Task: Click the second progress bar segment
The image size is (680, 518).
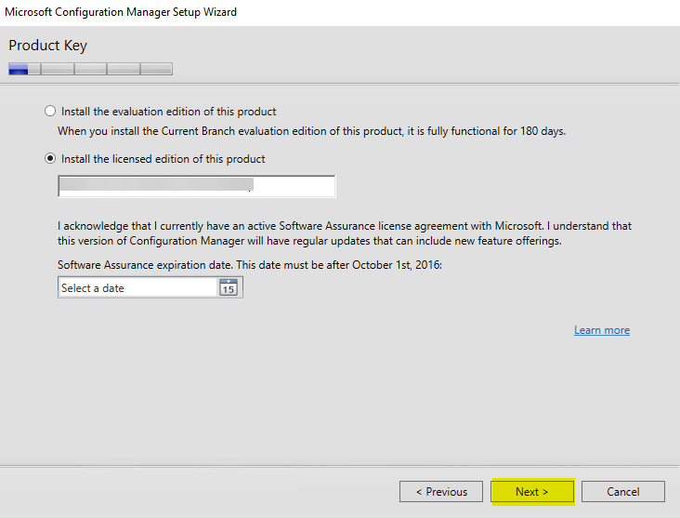Action: [58, 69]
